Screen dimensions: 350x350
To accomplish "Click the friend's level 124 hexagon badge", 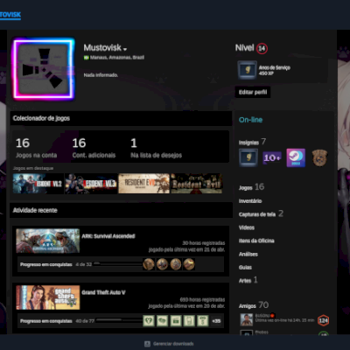I will click(x=323, y=320).
